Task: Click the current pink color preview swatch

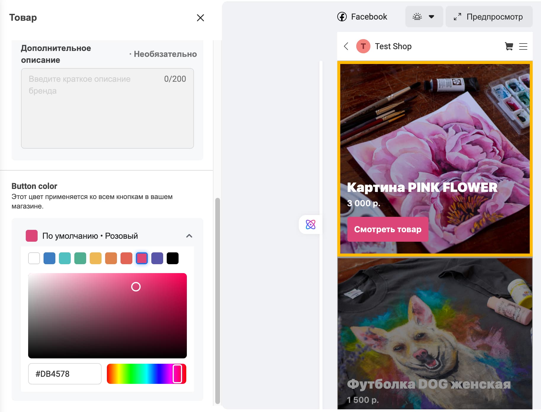Action: click(32, 236)
